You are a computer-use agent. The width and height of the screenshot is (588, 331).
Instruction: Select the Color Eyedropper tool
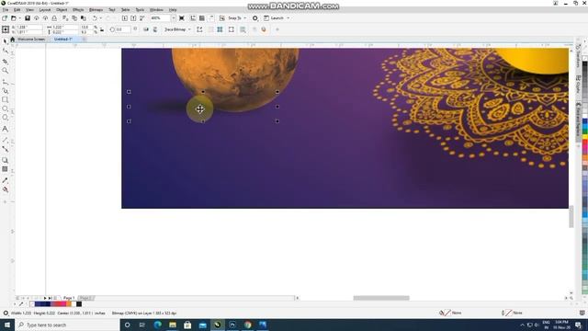[5, 180]
